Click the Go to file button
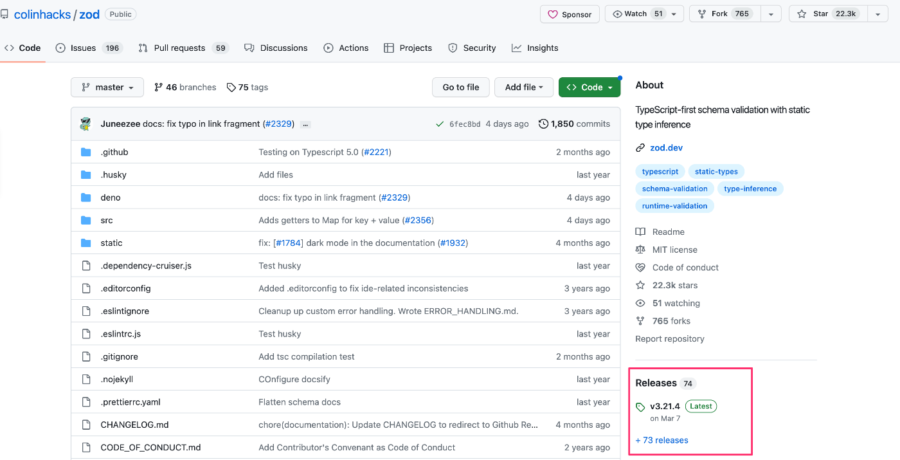The height and width of the screenshot is (460, 900). pos(461,87)
